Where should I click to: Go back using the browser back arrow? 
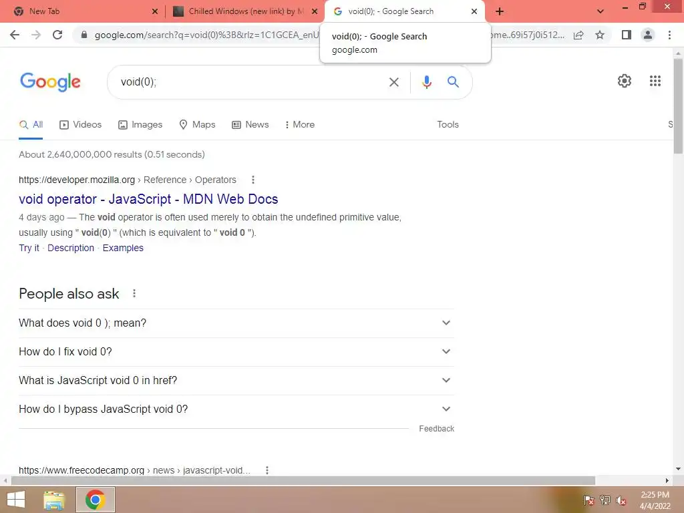(x=15, y=35)
